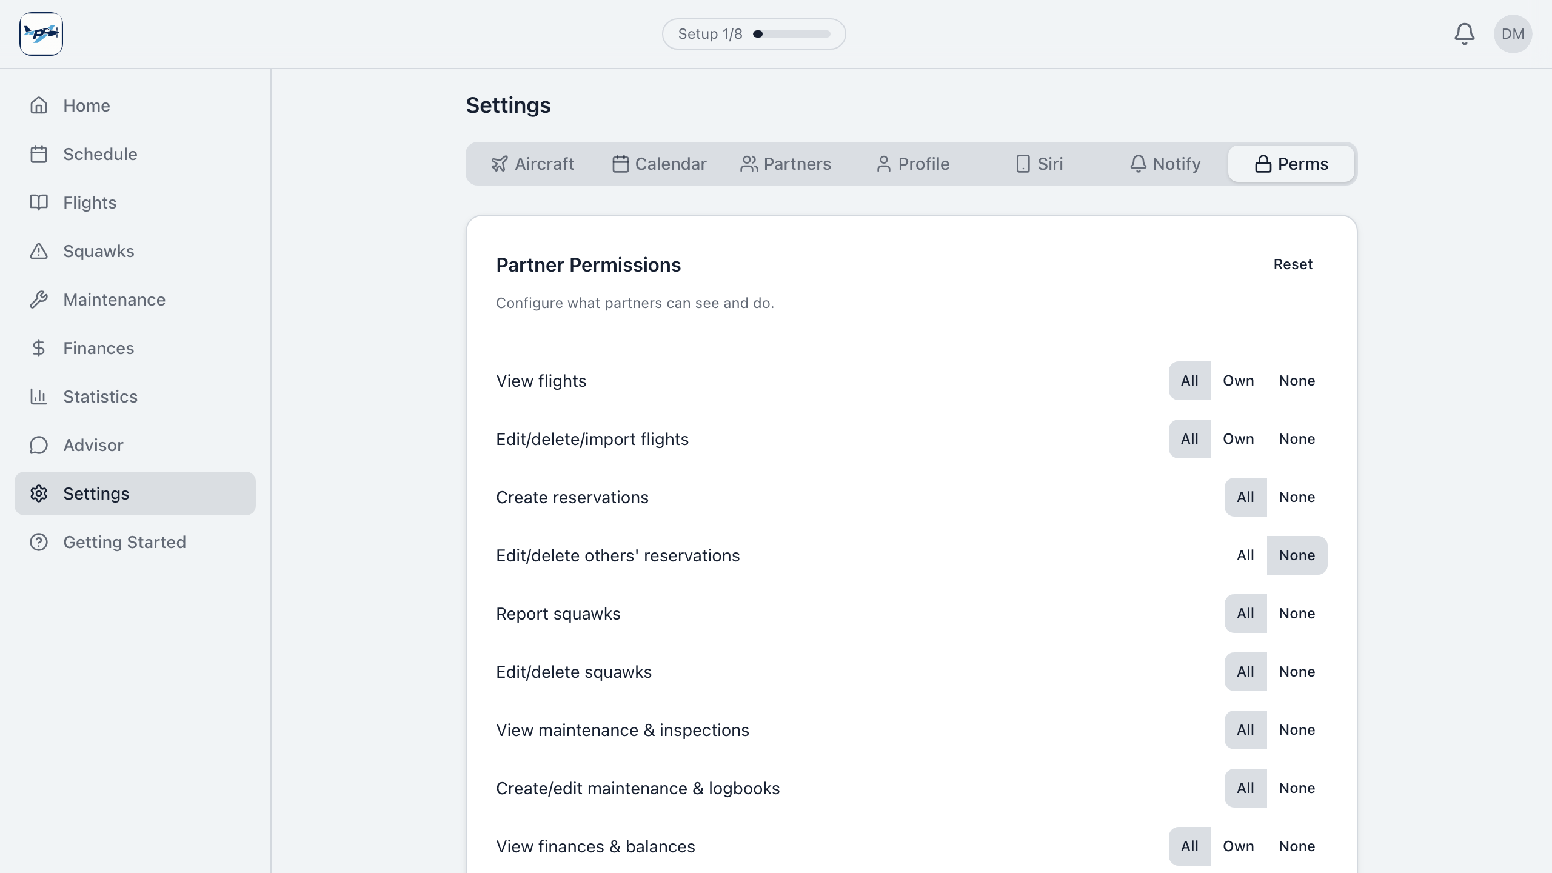Set Edit/delete/import flights to None
The image size is (1552, 873).
(x=1297, y=439)
